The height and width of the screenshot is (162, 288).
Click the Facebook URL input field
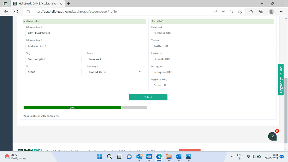pos(212,33)
